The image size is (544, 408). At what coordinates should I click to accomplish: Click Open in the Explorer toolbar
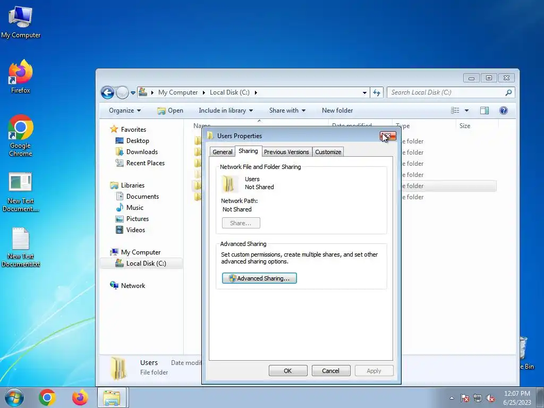170,110
